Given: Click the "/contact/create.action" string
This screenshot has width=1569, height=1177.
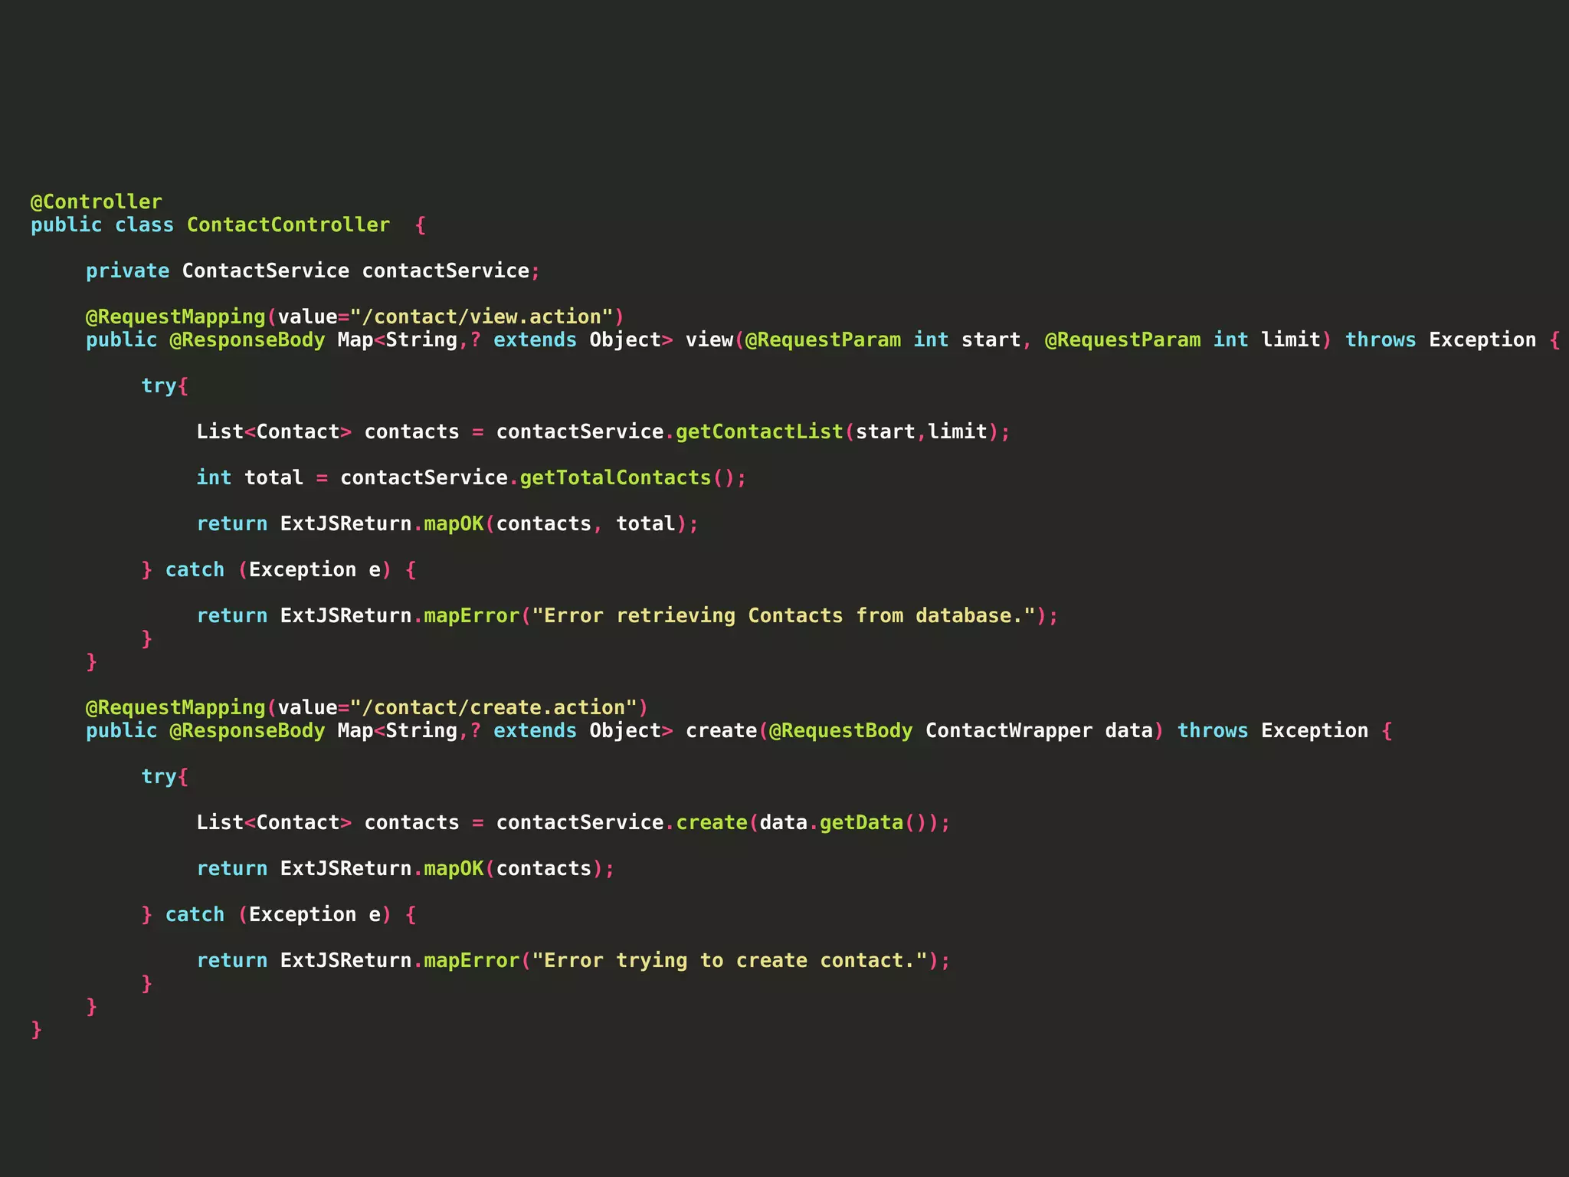Looking at the screenshot, I should click(x=494, y=707).
